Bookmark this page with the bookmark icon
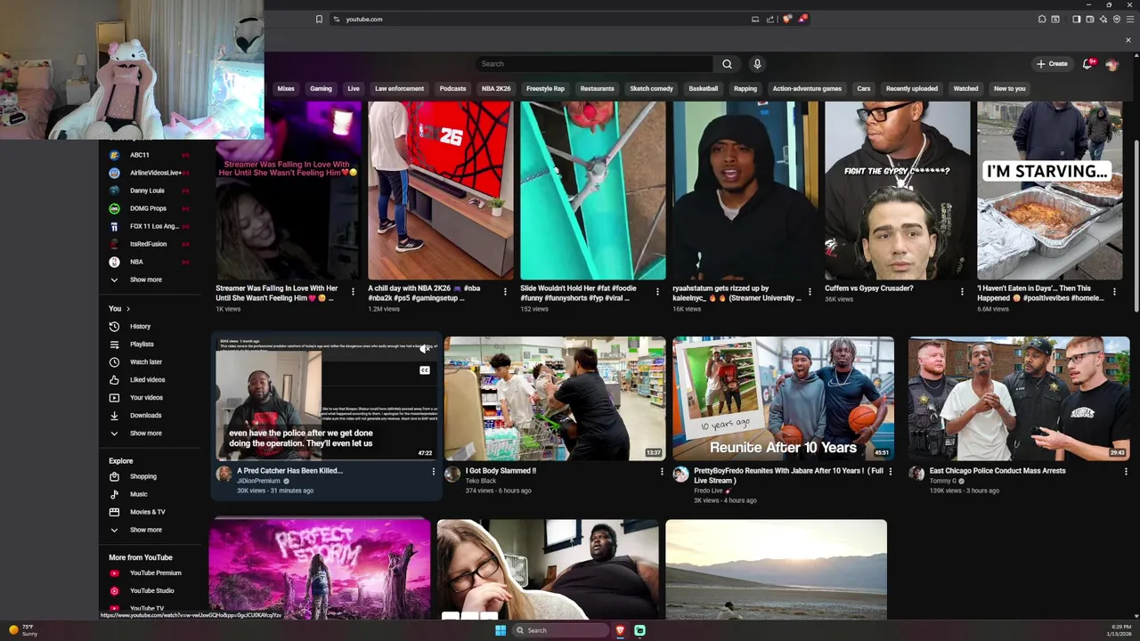The width and height of the screenshot is (1140, 641). 319,19
